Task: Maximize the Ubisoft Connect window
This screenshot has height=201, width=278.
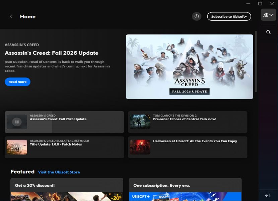Action: tap(260, 4)
